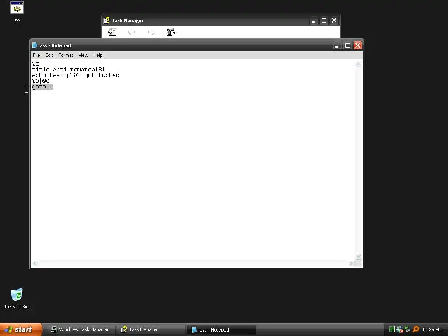Open the Notepad View menu
Image resolution: width=448 pixels, height=336 pixels.
tap(83, 55)
